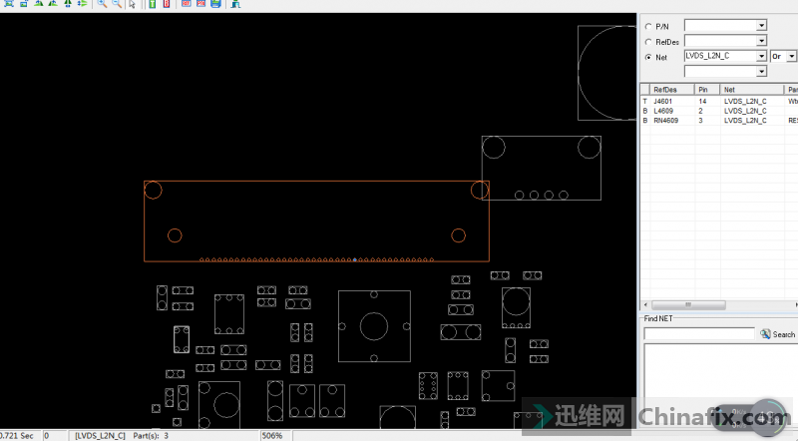Click the 506% zoom status entry
Screen dimensions: 798x441
pos(271,436)
